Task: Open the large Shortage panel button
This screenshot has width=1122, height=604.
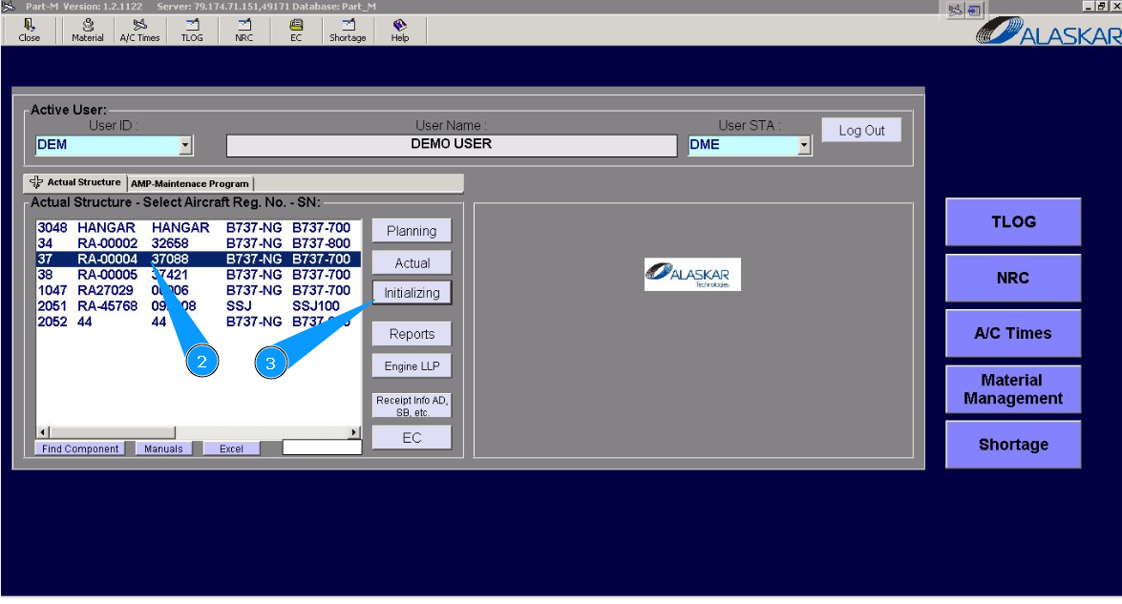Action: (x=1013, y=444)
